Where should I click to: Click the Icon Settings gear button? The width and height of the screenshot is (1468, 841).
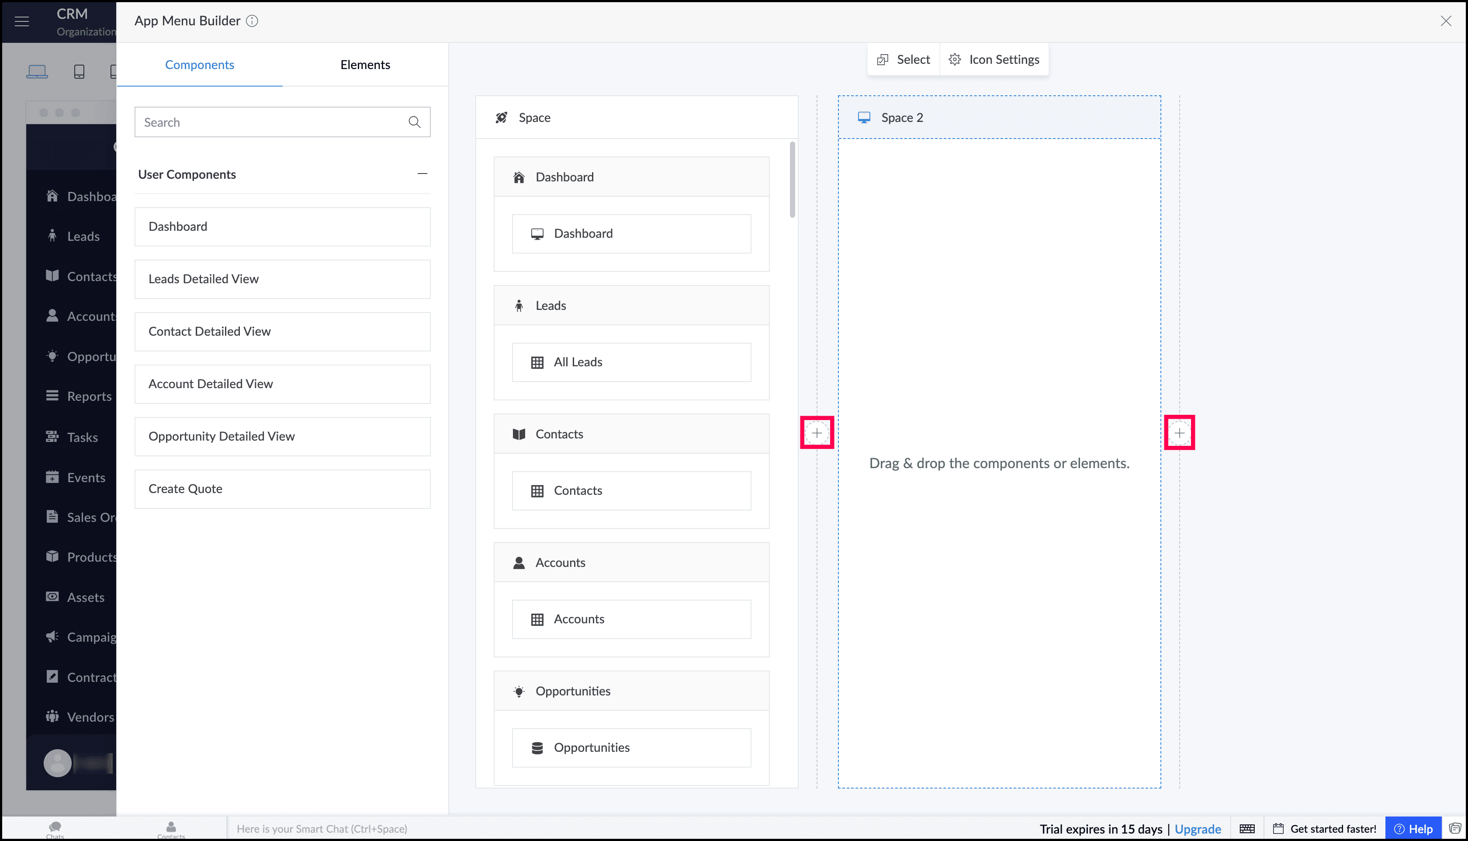994,59
